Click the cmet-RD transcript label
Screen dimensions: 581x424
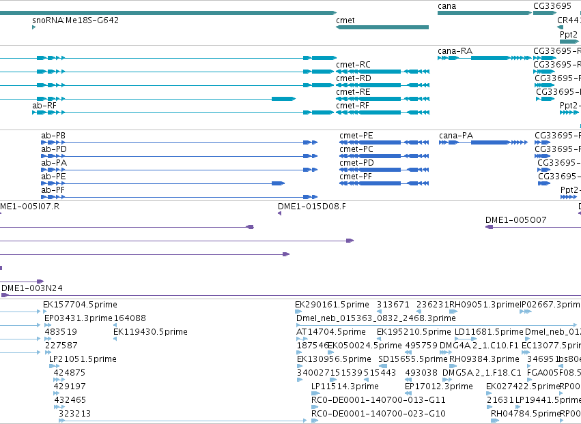click(354, 78)
